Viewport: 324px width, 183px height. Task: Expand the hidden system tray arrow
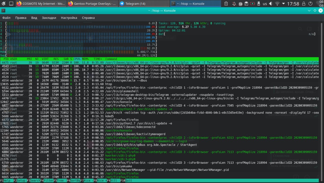point(283,4)
